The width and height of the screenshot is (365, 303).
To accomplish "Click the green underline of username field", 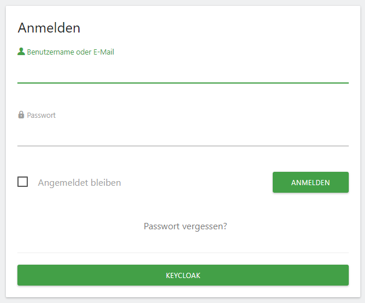I will pyautogui.click(x=183, y=83).
